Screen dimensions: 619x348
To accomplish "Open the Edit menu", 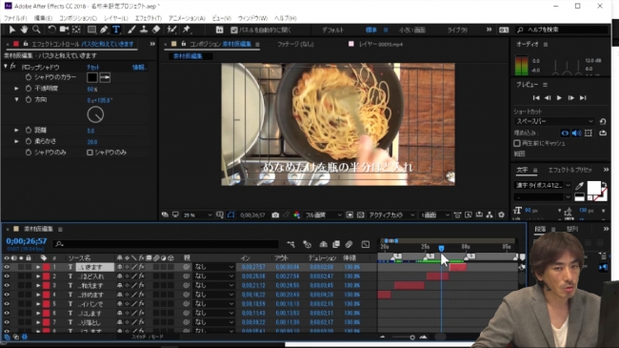I will click(x=43, y=18).
